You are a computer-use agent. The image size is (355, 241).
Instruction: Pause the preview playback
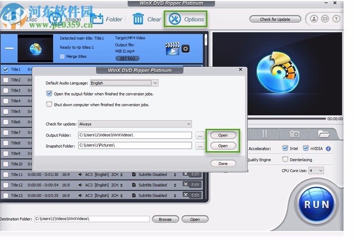pyautogui.click(x=264, y=134)
